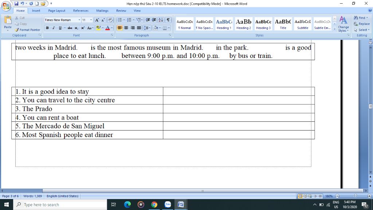The width and height of the screenshot is (373, 210).
Task: Expand the Styles gallery More arrow
Action: (334, 29)
